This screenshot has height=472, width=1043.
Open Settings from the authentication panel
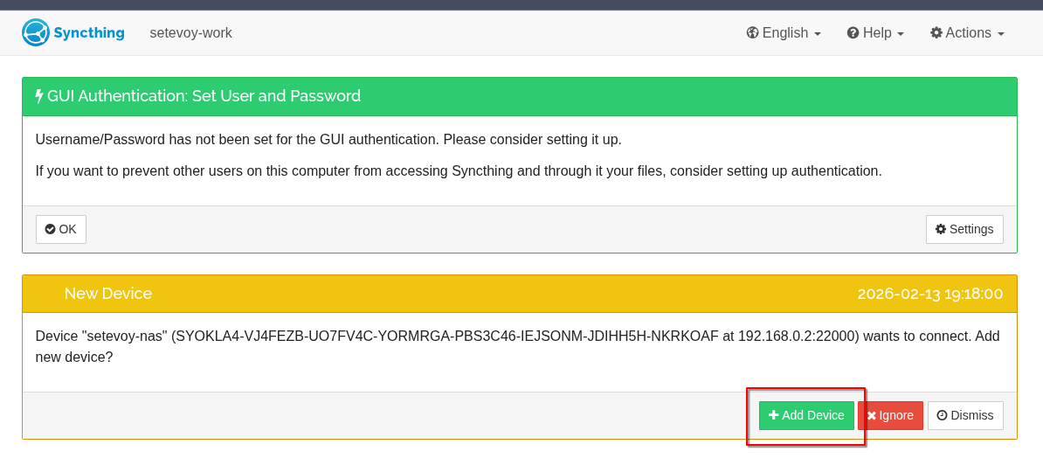pyautogui.click(x=964, y=229)
